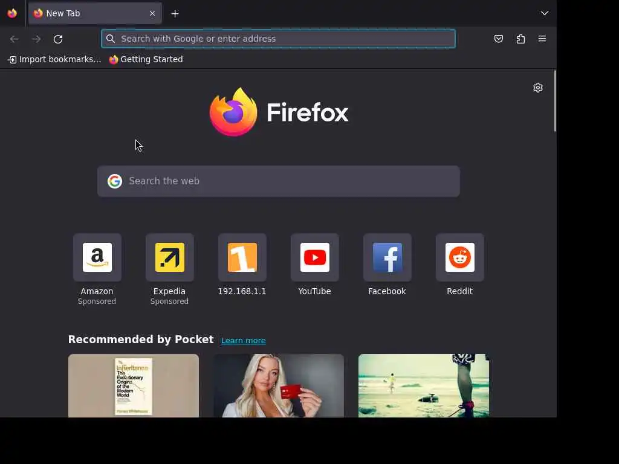Focus the address bar search field
The width and height of the screenshot is (619, 464).
(278, 39)
